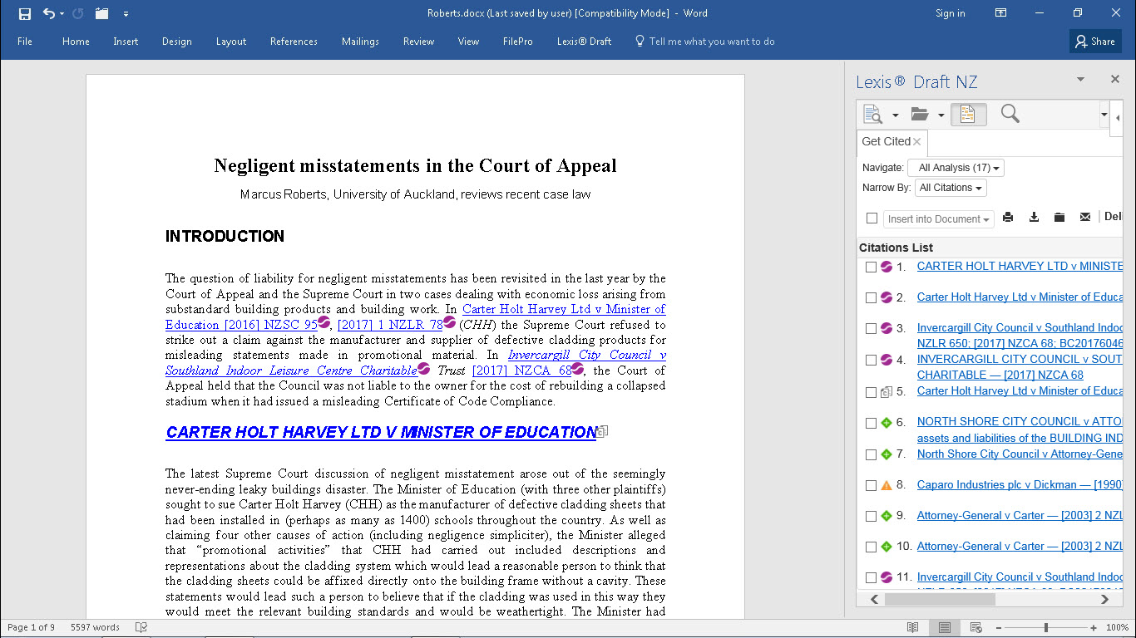Expand the folder icon dropdown arrow

point(941,115)
